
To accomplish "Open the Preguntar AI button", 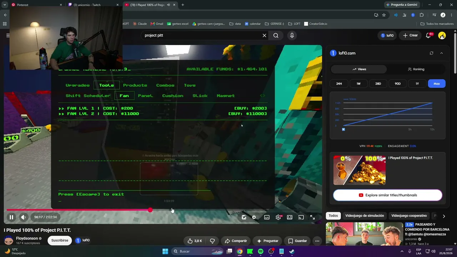I will click(x=267, y=241).
